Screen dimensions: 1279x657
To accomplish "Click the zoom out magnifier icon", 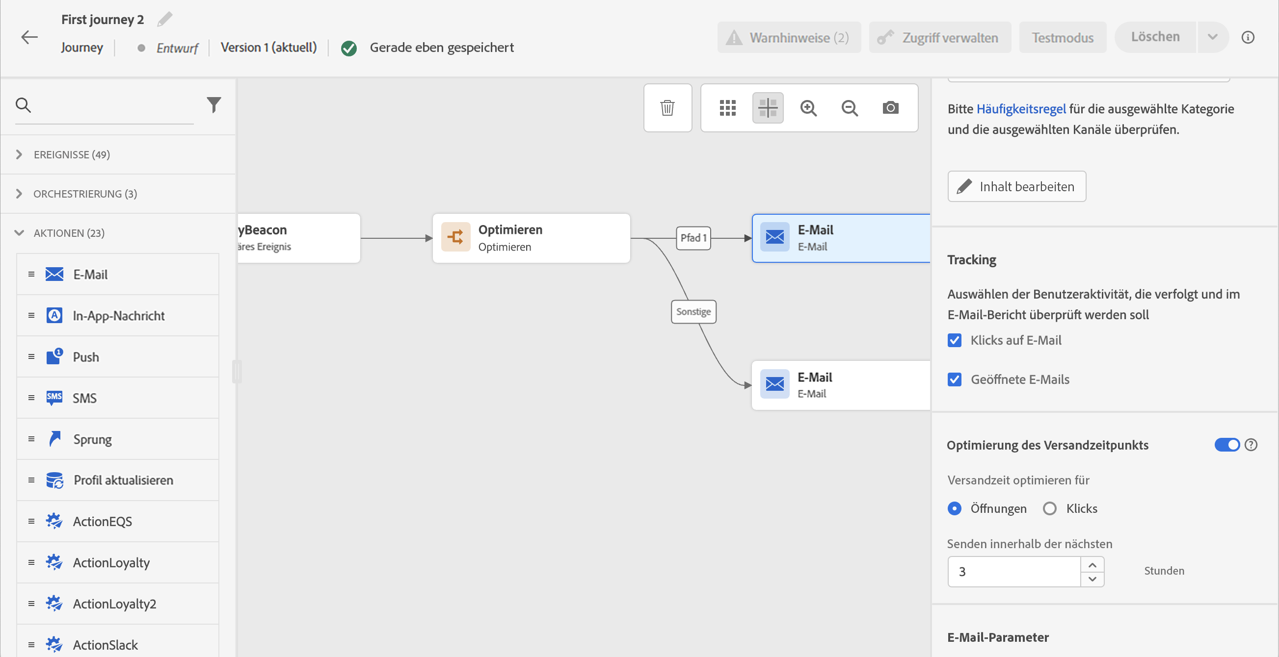I will (x=850, y=107).
